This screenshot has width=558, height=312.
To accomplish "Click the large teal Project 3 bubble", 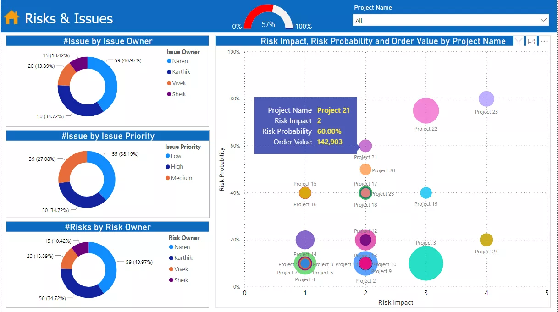I will coord(426,263).
